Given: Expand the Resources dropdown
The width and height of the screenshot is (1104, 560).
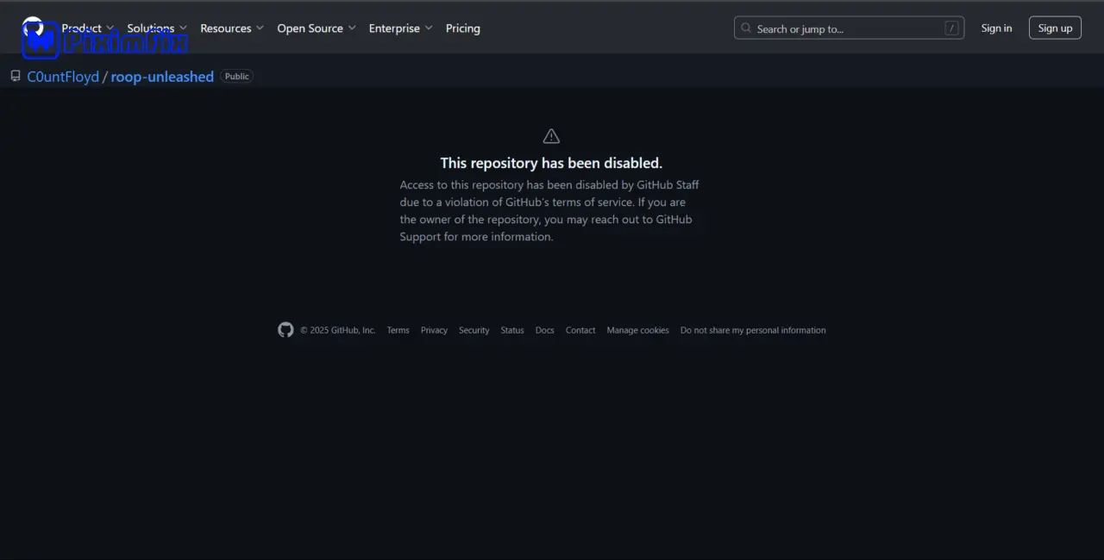Looking at the screenshot, I should click(x=231, y=28).
